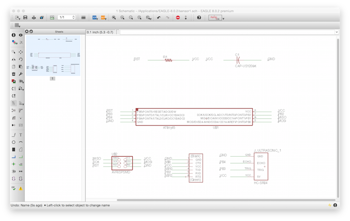
Task: Select the Paste tool
Action: (x=20, y=67)
